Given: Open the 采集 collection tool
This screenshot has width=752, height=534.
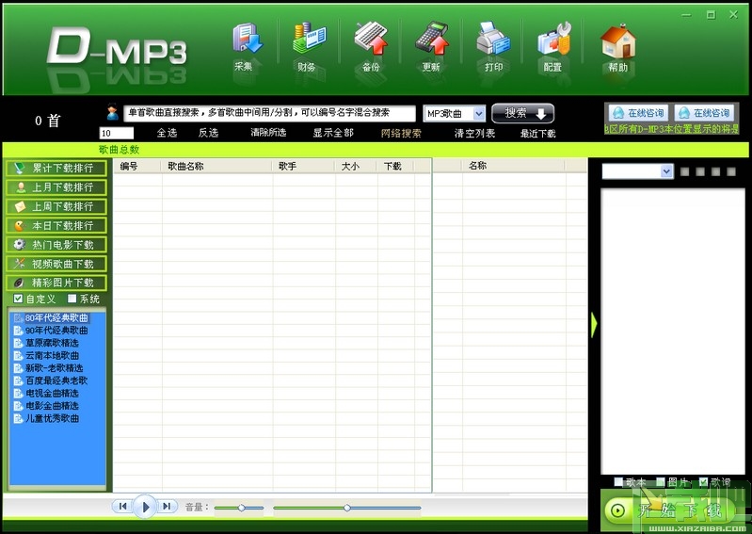Looking at the screenshot, I should coord(247,47).
